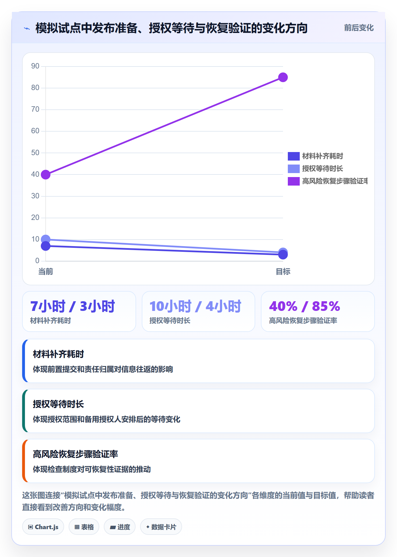Click the text 体现检查制度对可恢复性证据的推动
Screen dimensions: 397x557
[92, 469]
